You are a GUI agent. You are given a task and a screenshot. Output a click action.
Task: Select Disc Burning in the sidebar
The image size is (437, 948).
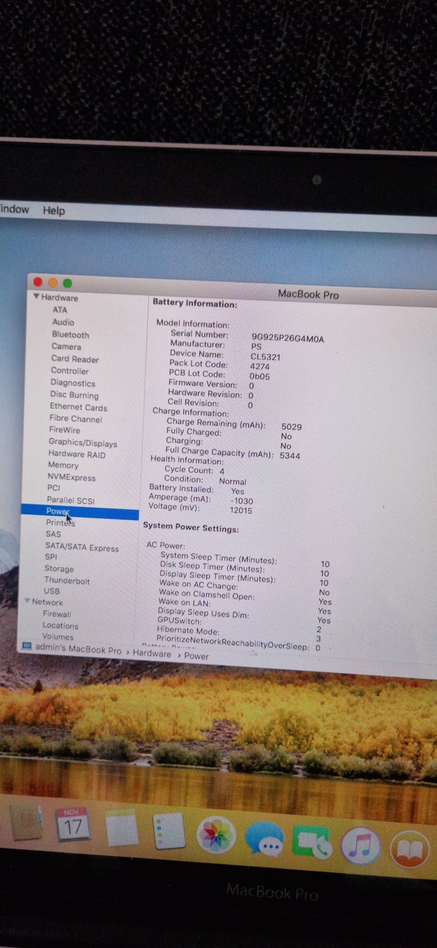pos(74,395)
